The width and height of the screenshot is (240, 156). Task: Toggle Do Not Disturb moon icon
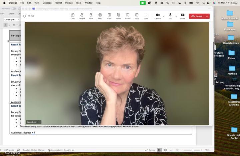point(179,3)
